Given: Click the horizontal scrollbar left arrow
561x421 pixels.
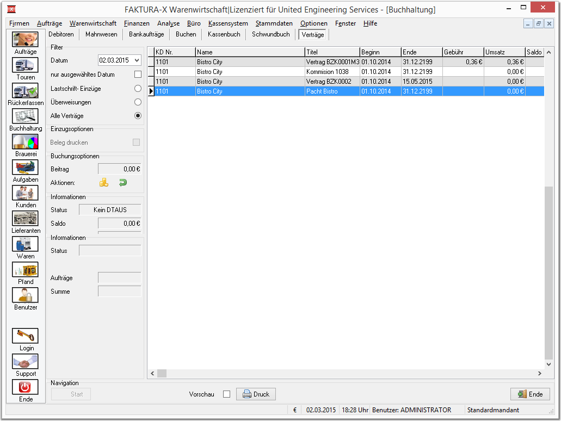Looking at the screenshot, I should pos(152,374).
